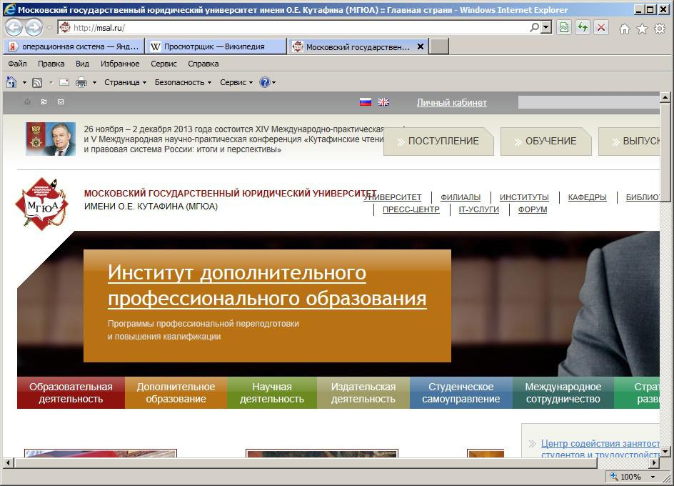Click the Print icon
The width and height of the screenshot is (674, 486).
(x=81, y=82)
